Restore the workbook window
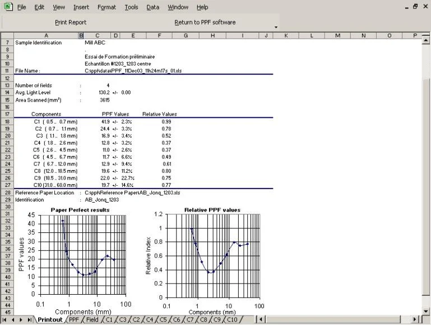The image size is (431, 325). tap(415, 7)
